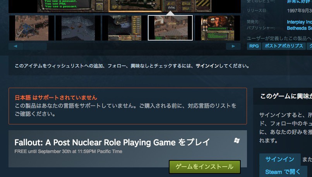Open second thumbnail showing dark cave scene
The image size is (312, 177).
pos(78,28)
